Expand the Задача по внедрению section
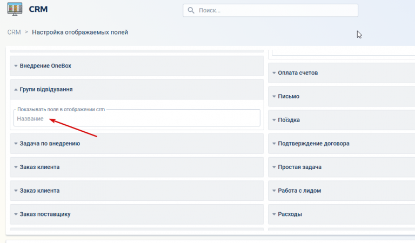415x243 pixels. (x=137, y=144)
